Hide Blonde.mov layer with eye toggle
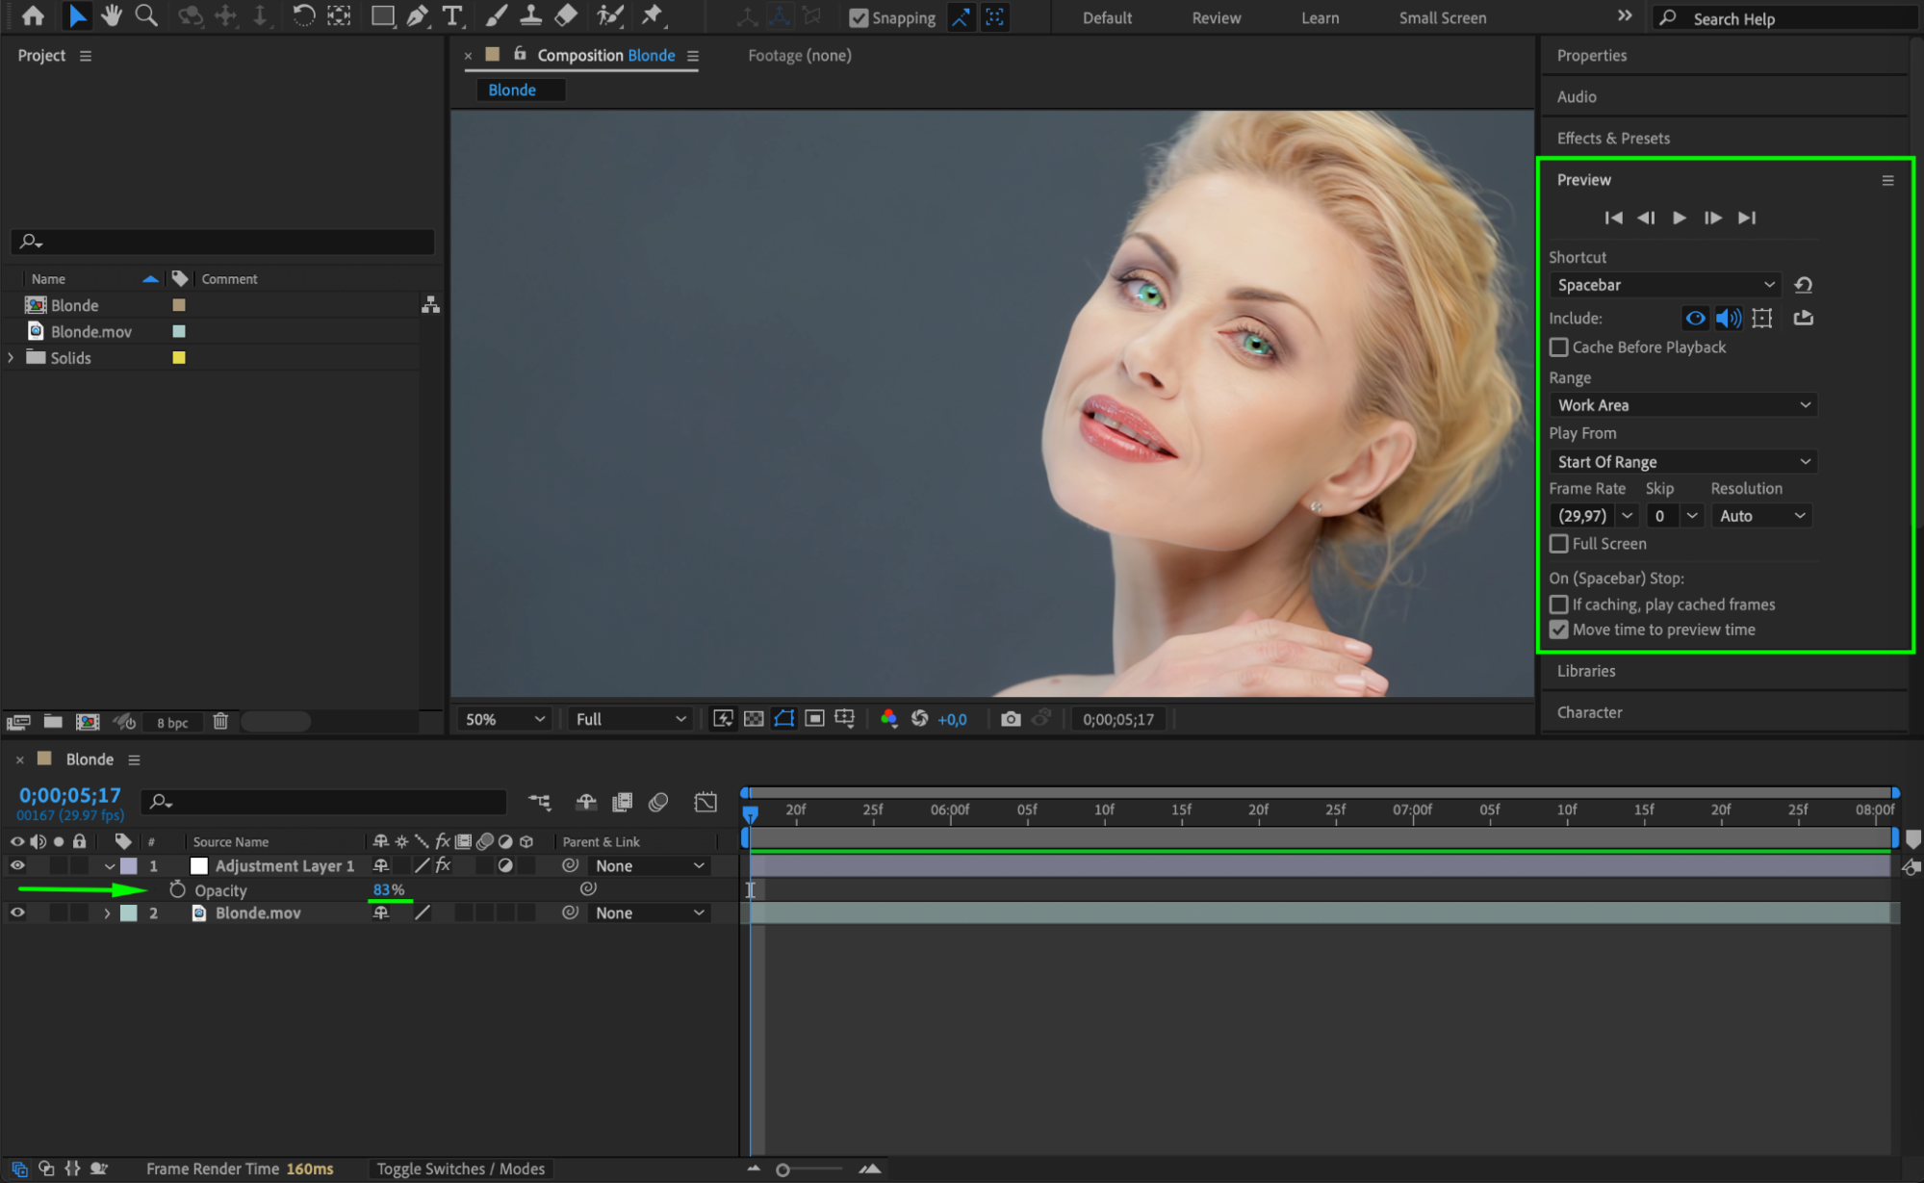This screenshot has width=1924, height=1183. pyautogui.click(x=17, y=913)
